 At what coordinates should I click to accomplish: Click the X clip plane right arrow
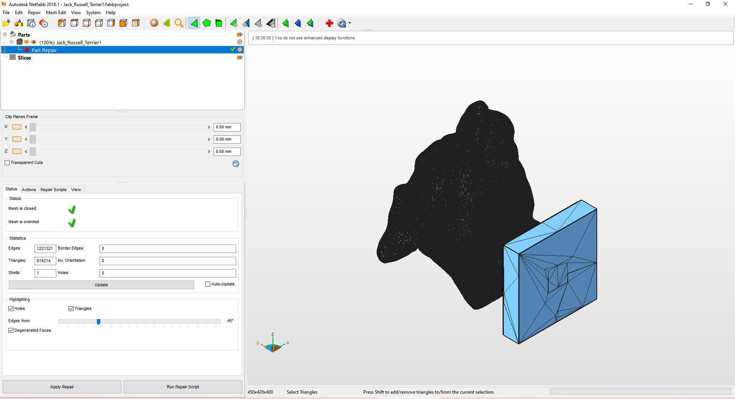coord(209,127)
